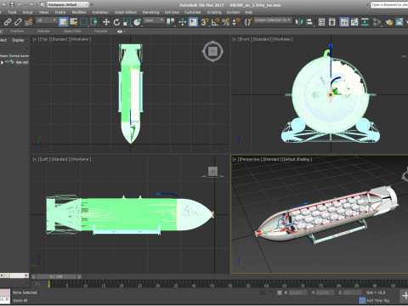408x306 pixels.
Task: Toggle the Scene Explorer icon
Action: [x=321, y=22]
